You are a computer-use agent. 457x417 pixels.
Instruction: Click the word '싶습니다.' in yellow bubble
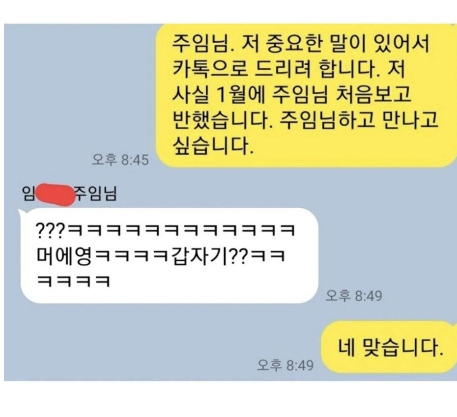(x=213, y=145)
